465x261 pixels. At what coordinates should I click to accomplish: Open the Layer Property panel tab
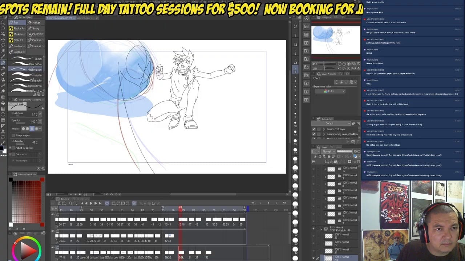(x=328, y=74)
